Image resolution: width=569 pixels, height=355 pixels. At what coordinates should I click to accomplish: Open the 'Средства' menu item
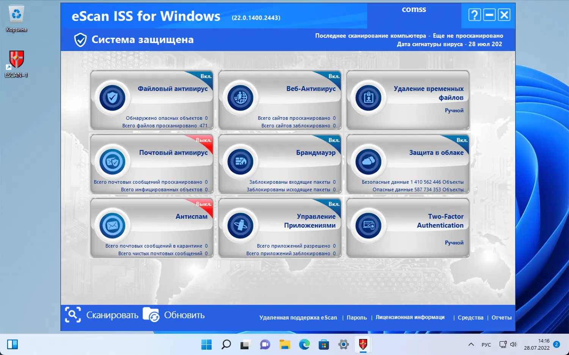[470, 317]
